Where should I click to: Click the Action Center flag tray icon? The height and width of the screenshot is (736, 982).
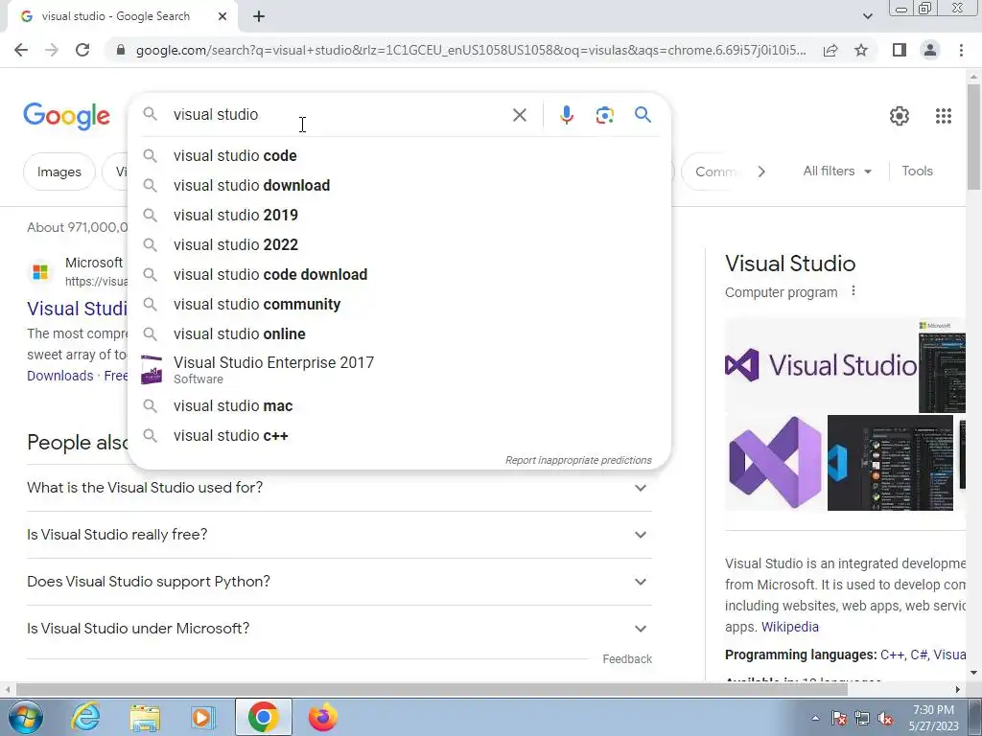(x=838, y=719)
